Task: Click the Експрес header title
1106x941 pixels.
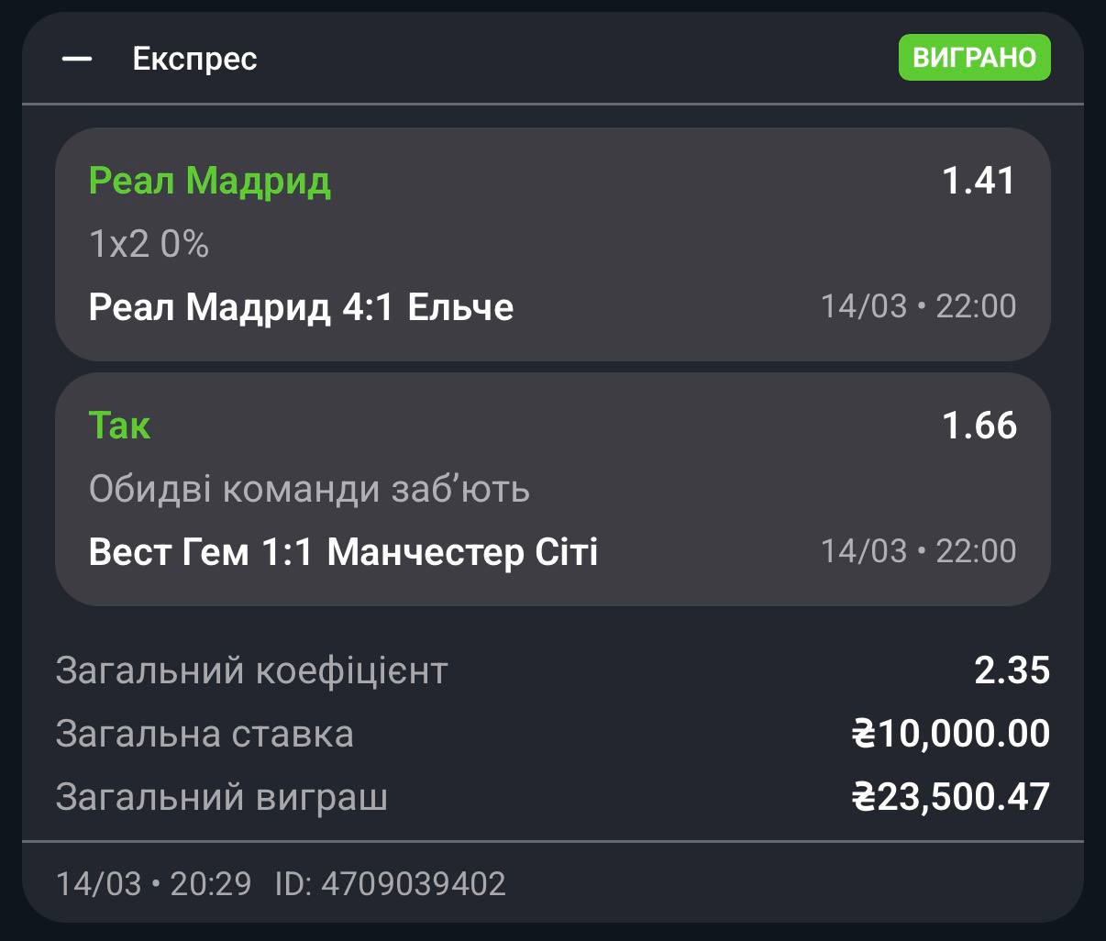Action: click(x=194, y=60)
